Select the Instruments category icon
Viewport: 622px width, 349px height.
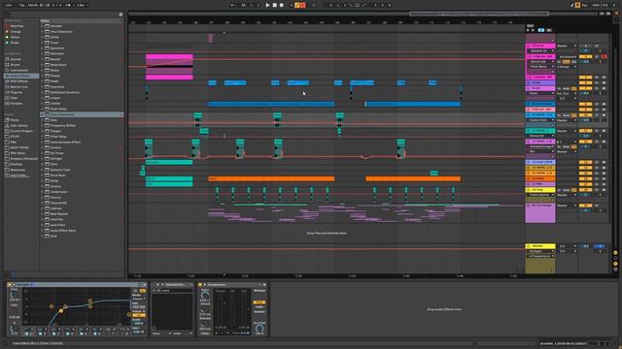pyautogui.click(x=7, y=71)
